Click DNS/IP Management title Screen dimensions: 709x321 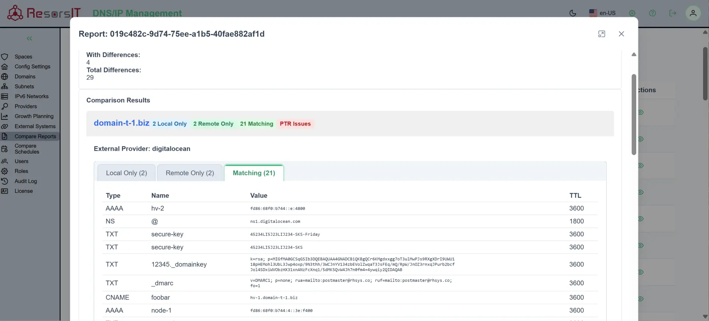point(137,13)
